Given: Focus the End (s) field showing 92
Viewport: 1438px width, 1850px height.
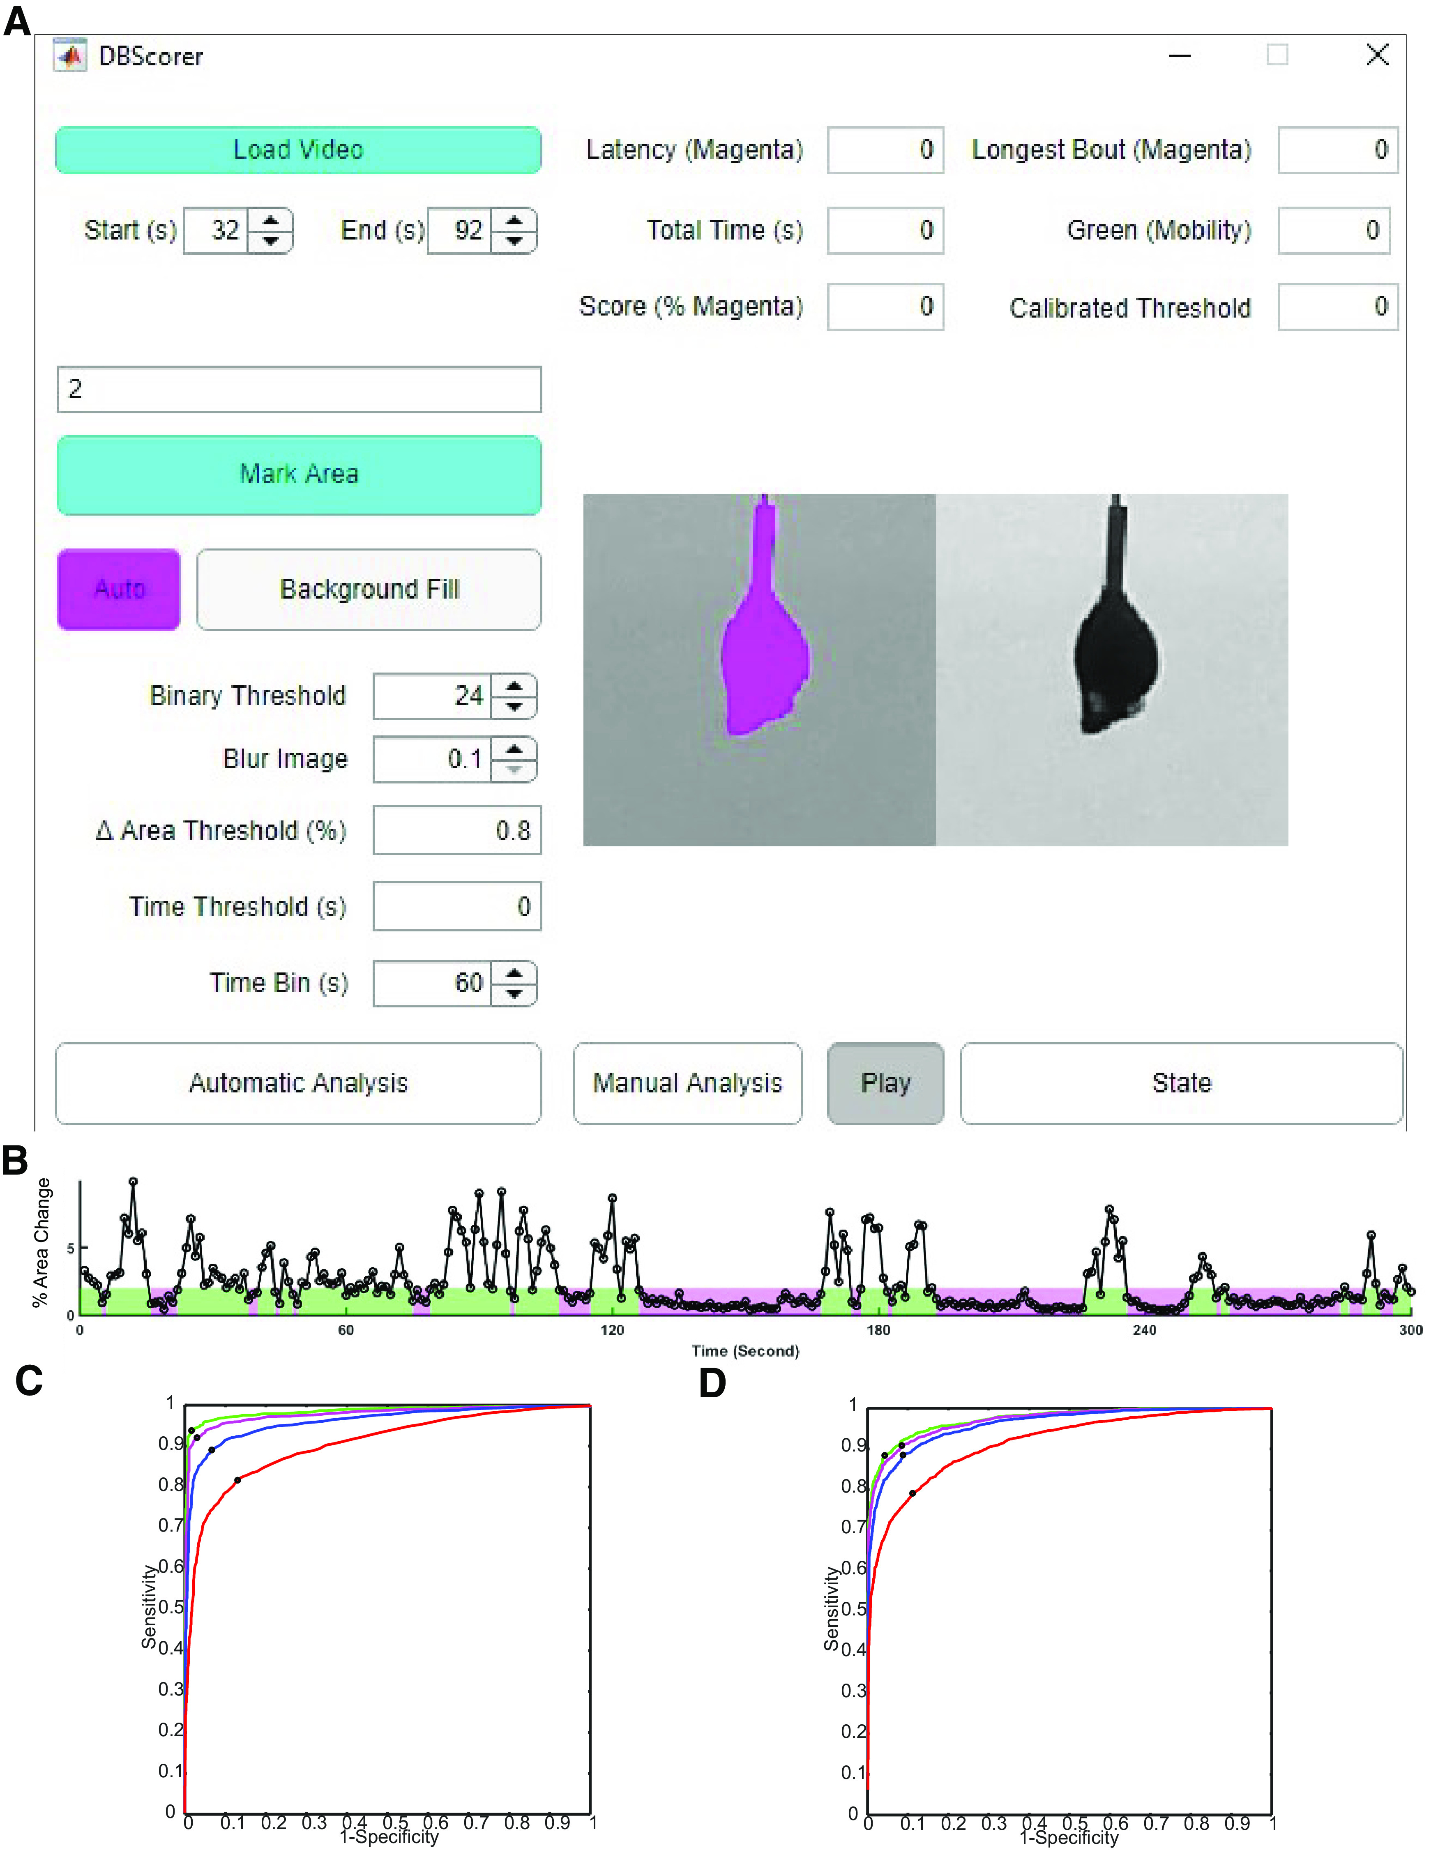Looking at the screenshot, I should click(x=460, y=230).
